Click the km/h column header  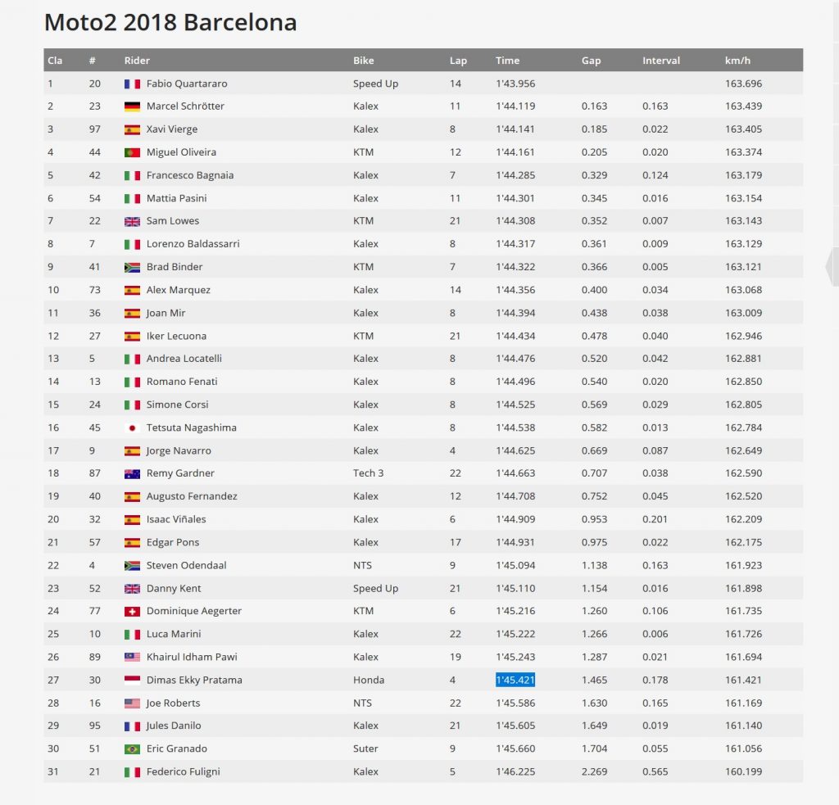[736, 61]
